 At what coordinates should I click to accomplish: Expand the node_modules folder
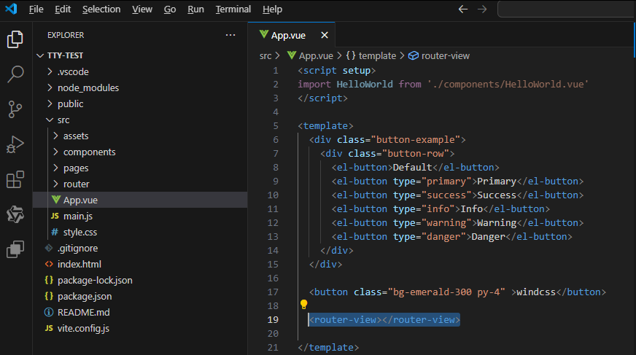tap(50, 87)
